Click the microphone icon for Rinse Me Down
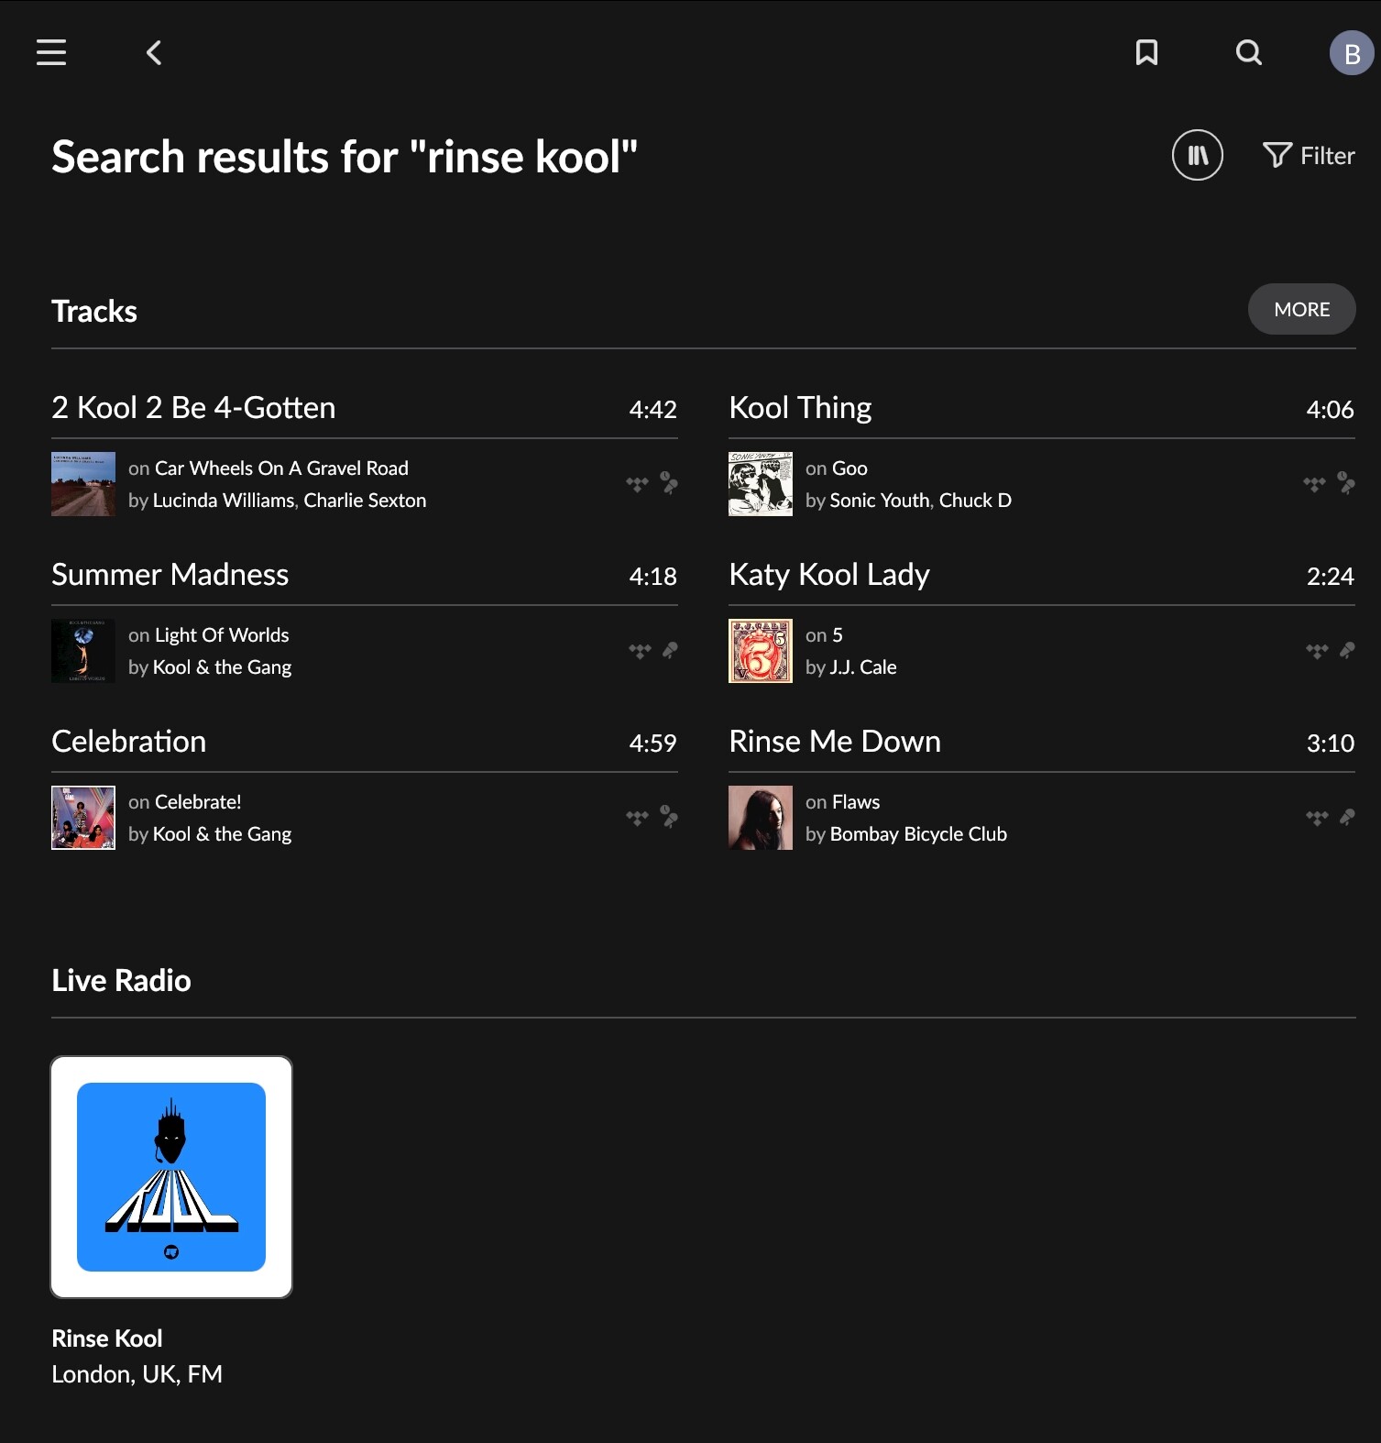1381x1443 pixels. click(x=1347, y=817)
